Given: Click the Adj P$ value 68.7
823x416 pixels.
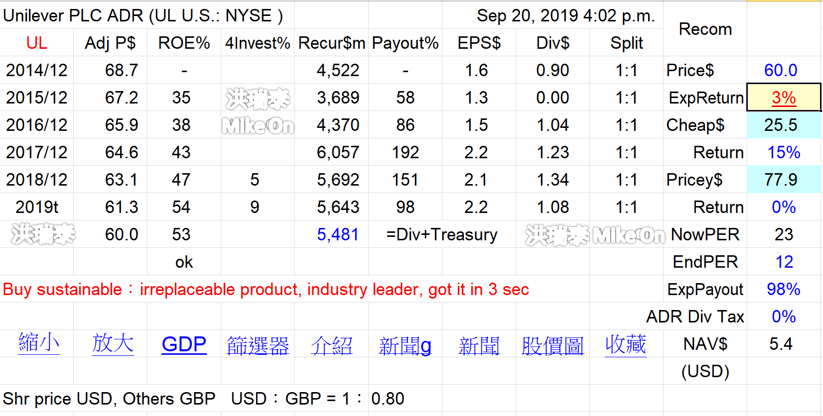Looking at the screenshot, I should click(x=122, y=70).
